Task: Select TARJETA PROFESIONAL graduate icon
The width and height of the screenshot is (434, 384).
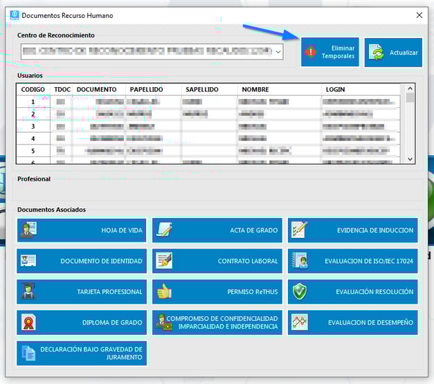Action: tap(28, 291)
